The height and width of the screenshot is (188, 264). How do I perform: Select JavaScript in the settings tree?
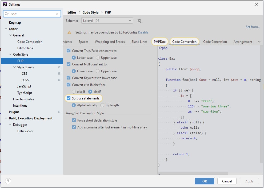point(24,86)
